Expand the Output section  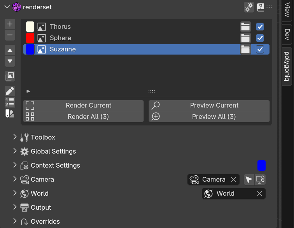15,207
